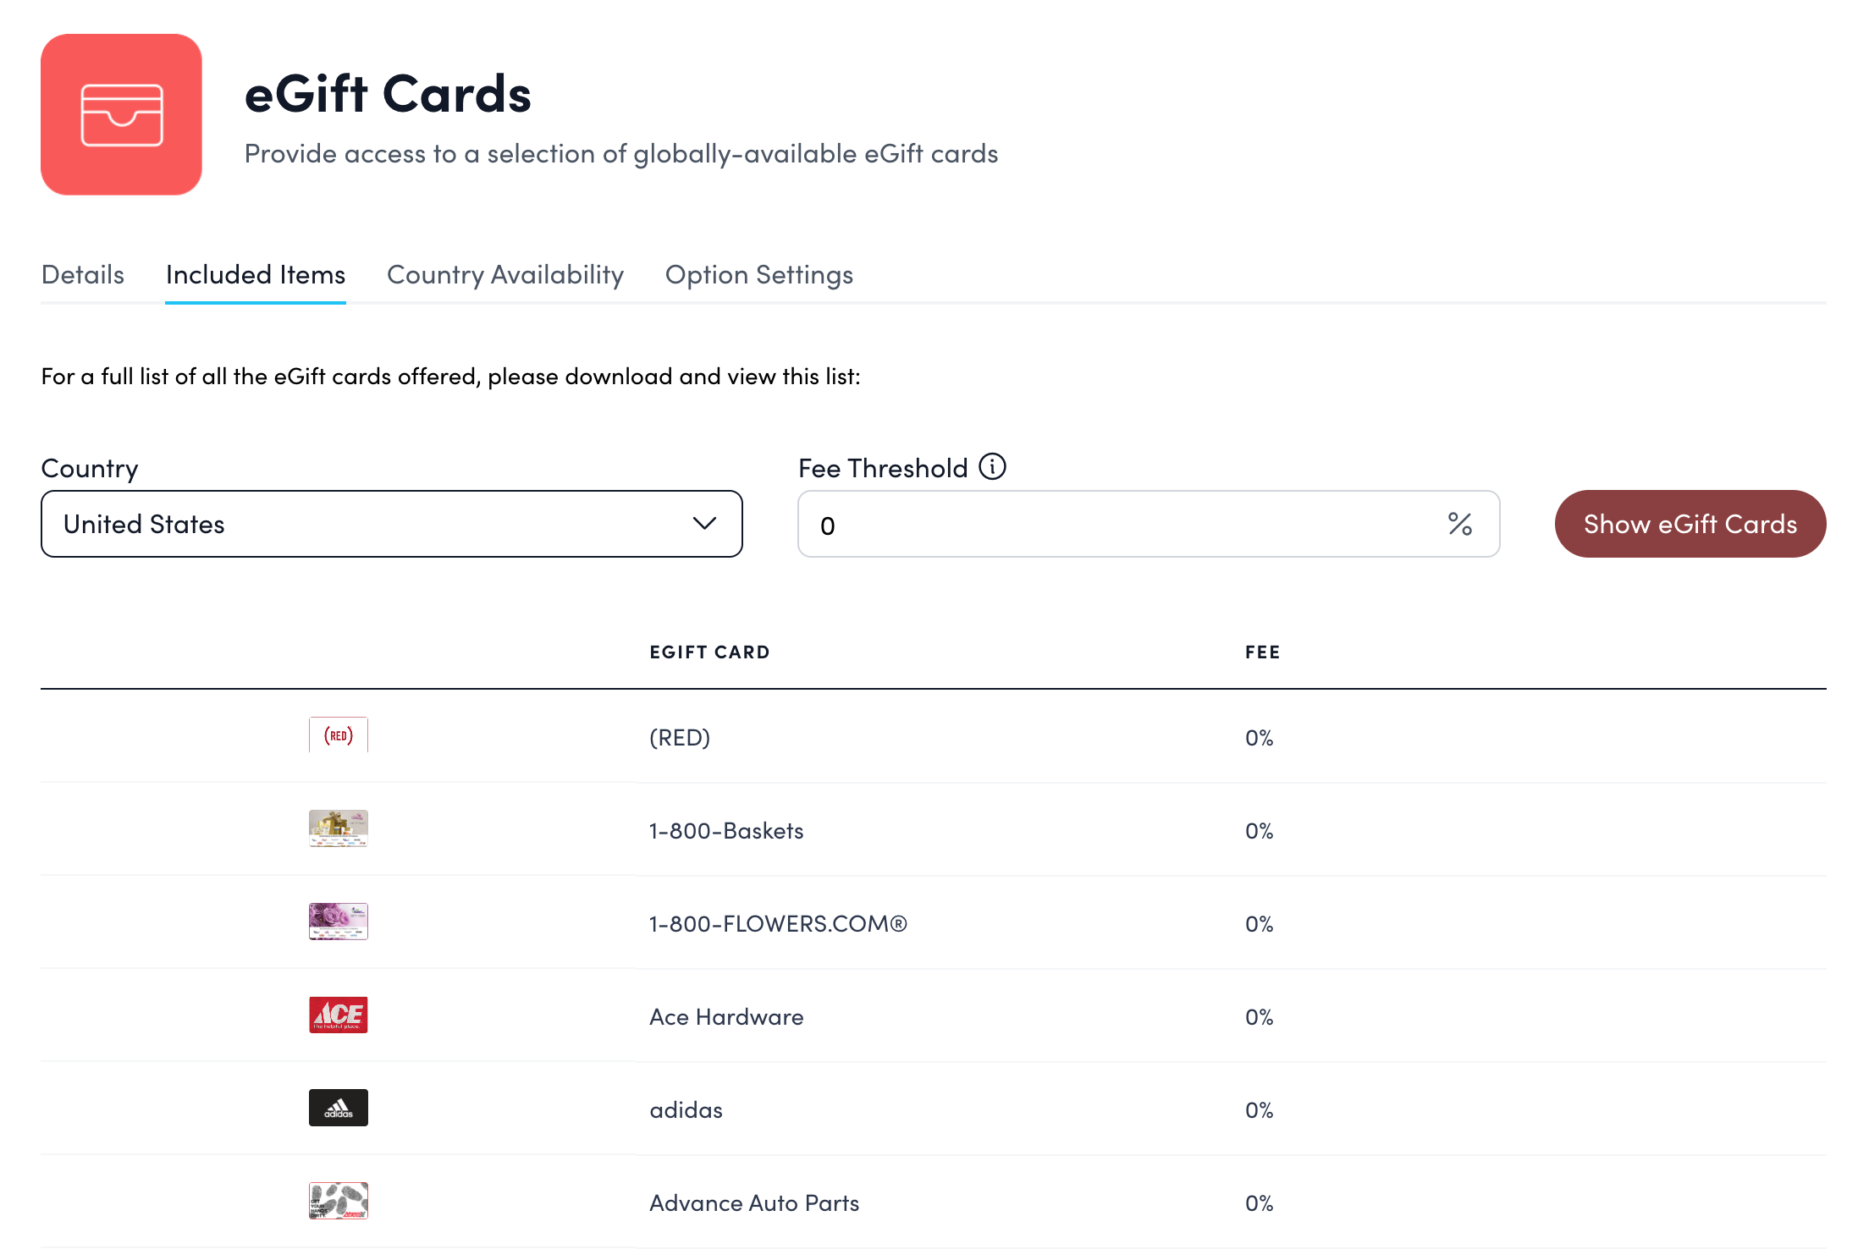Click the EGIFT CARD column header
The height and width of the screenshot is (1249, 1869).
point(709,652)
